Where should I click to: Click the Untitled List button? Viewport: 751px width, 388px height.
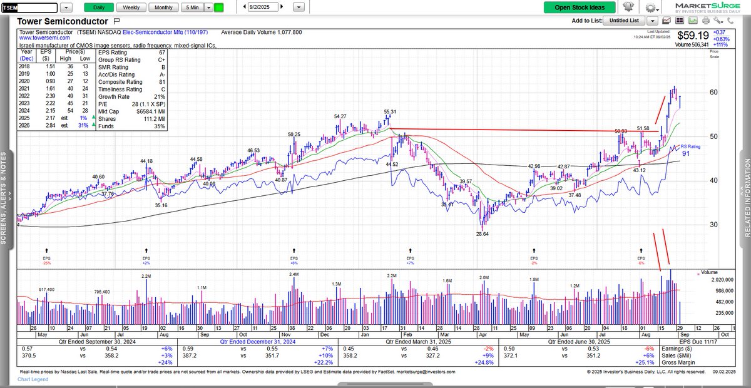coord(624,20)
